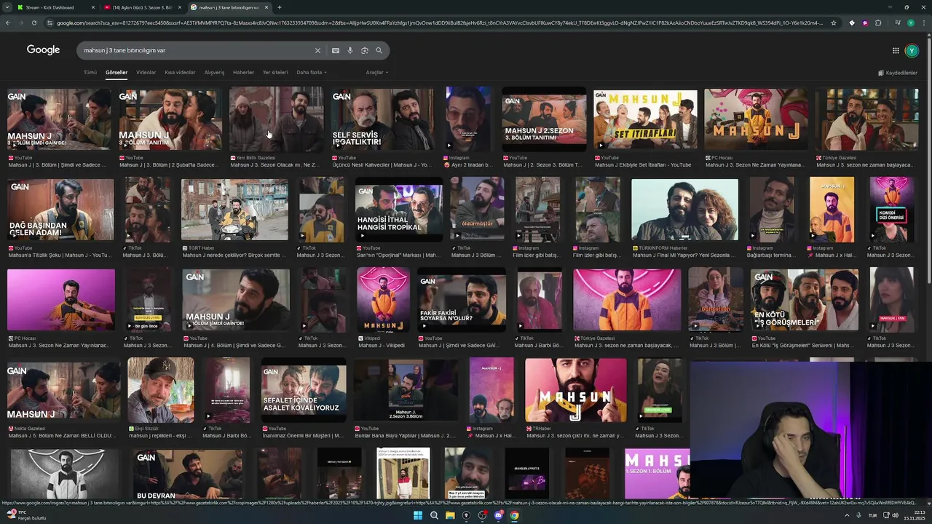
Task: Focus the Google search input field
Action: 197,51
